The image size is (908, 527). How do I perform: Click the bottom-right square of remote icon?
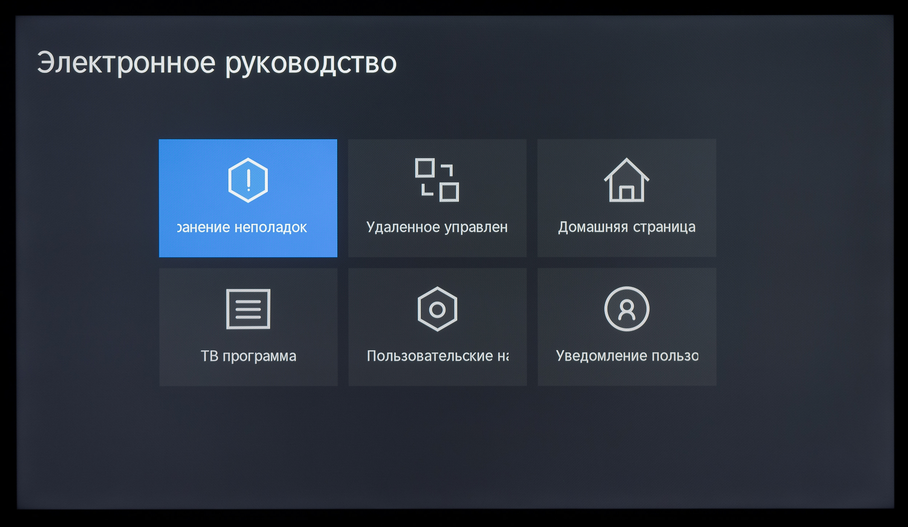click(x=449, y=192)
